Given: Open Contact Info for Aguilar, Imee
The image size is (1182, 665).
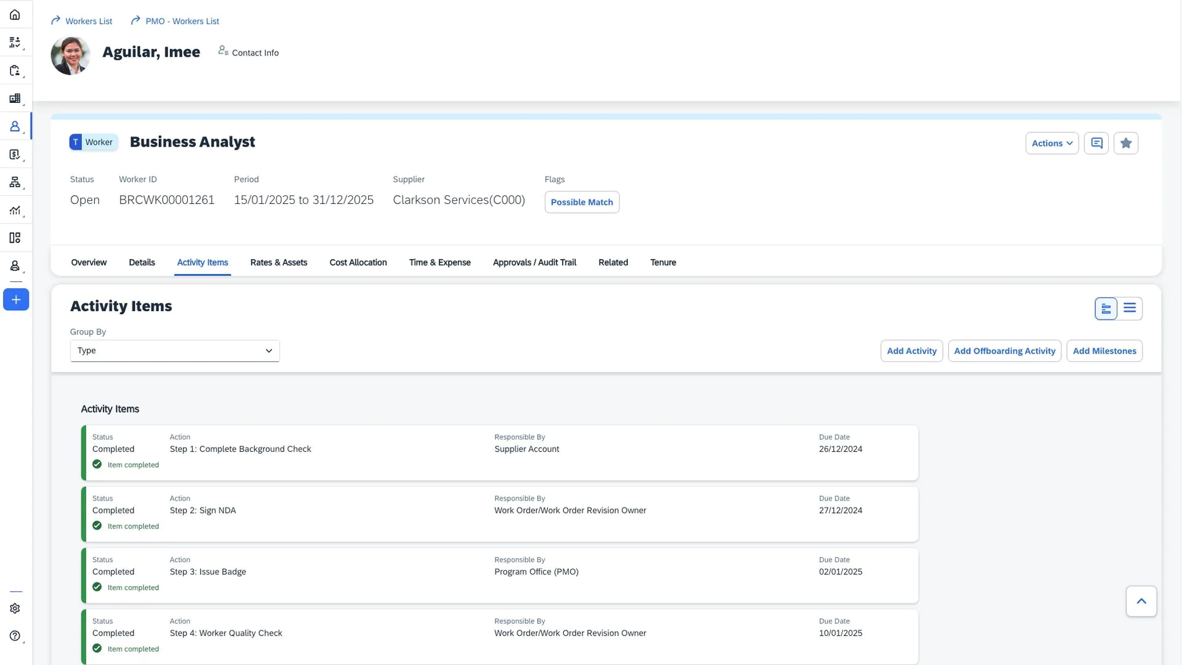Looking at the screenshot, I should click(x=249, y=52).
